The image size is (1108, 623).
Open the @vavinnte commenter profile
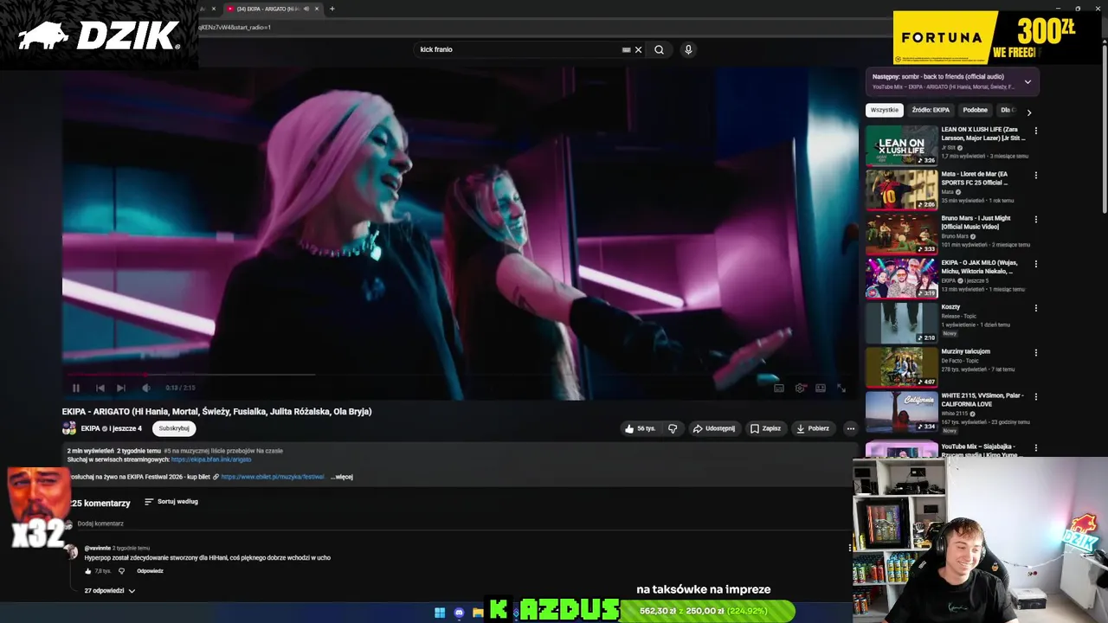tap(98, 548)
